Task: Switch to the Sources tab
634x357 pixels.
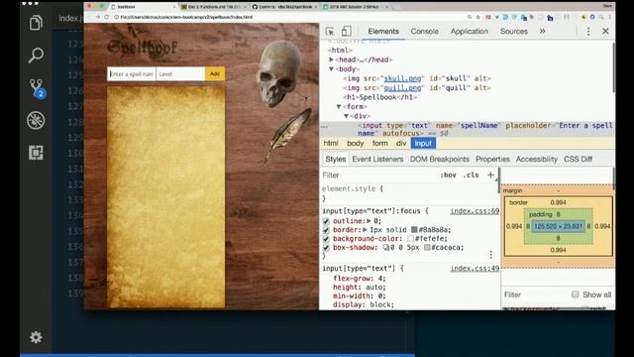Action: pyautogui.click(x=514, y=31)
